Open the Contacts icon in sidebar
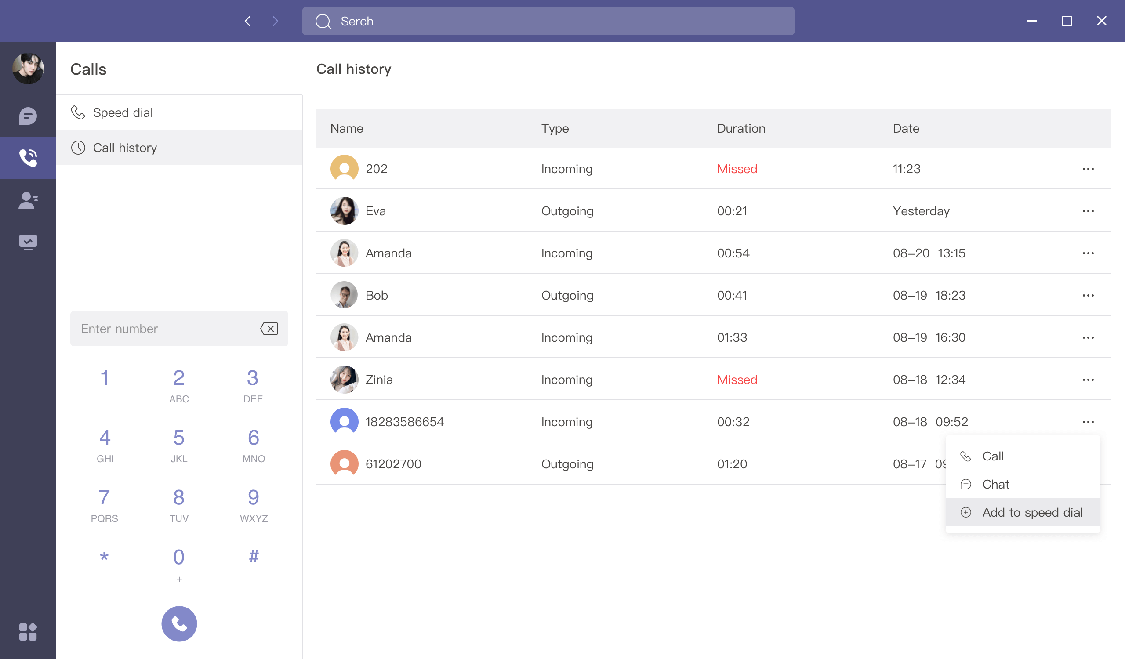The width and height of the screenshot is (1125, 659). coord(28,200)
